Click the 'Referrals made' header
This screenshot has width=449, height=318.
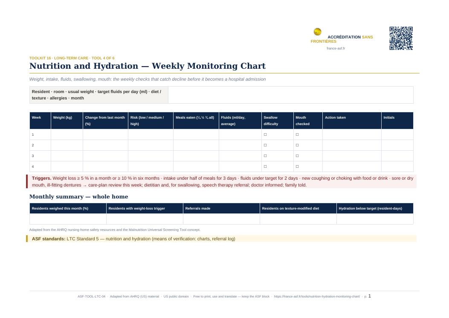pos(221,208)
